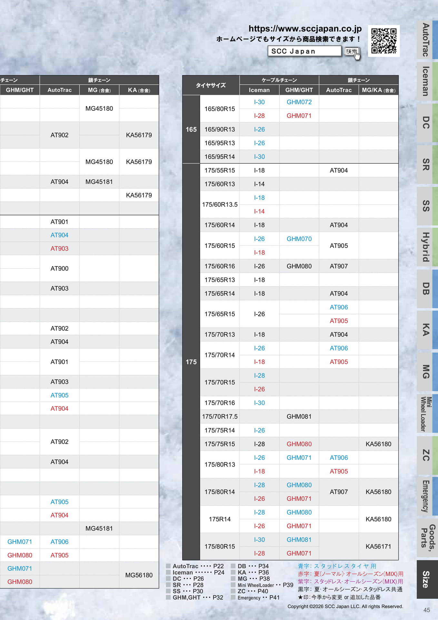Click the Mini WheelLoader P39 index entry
Viewport: 438px width, 620px height.
[262, 585]
